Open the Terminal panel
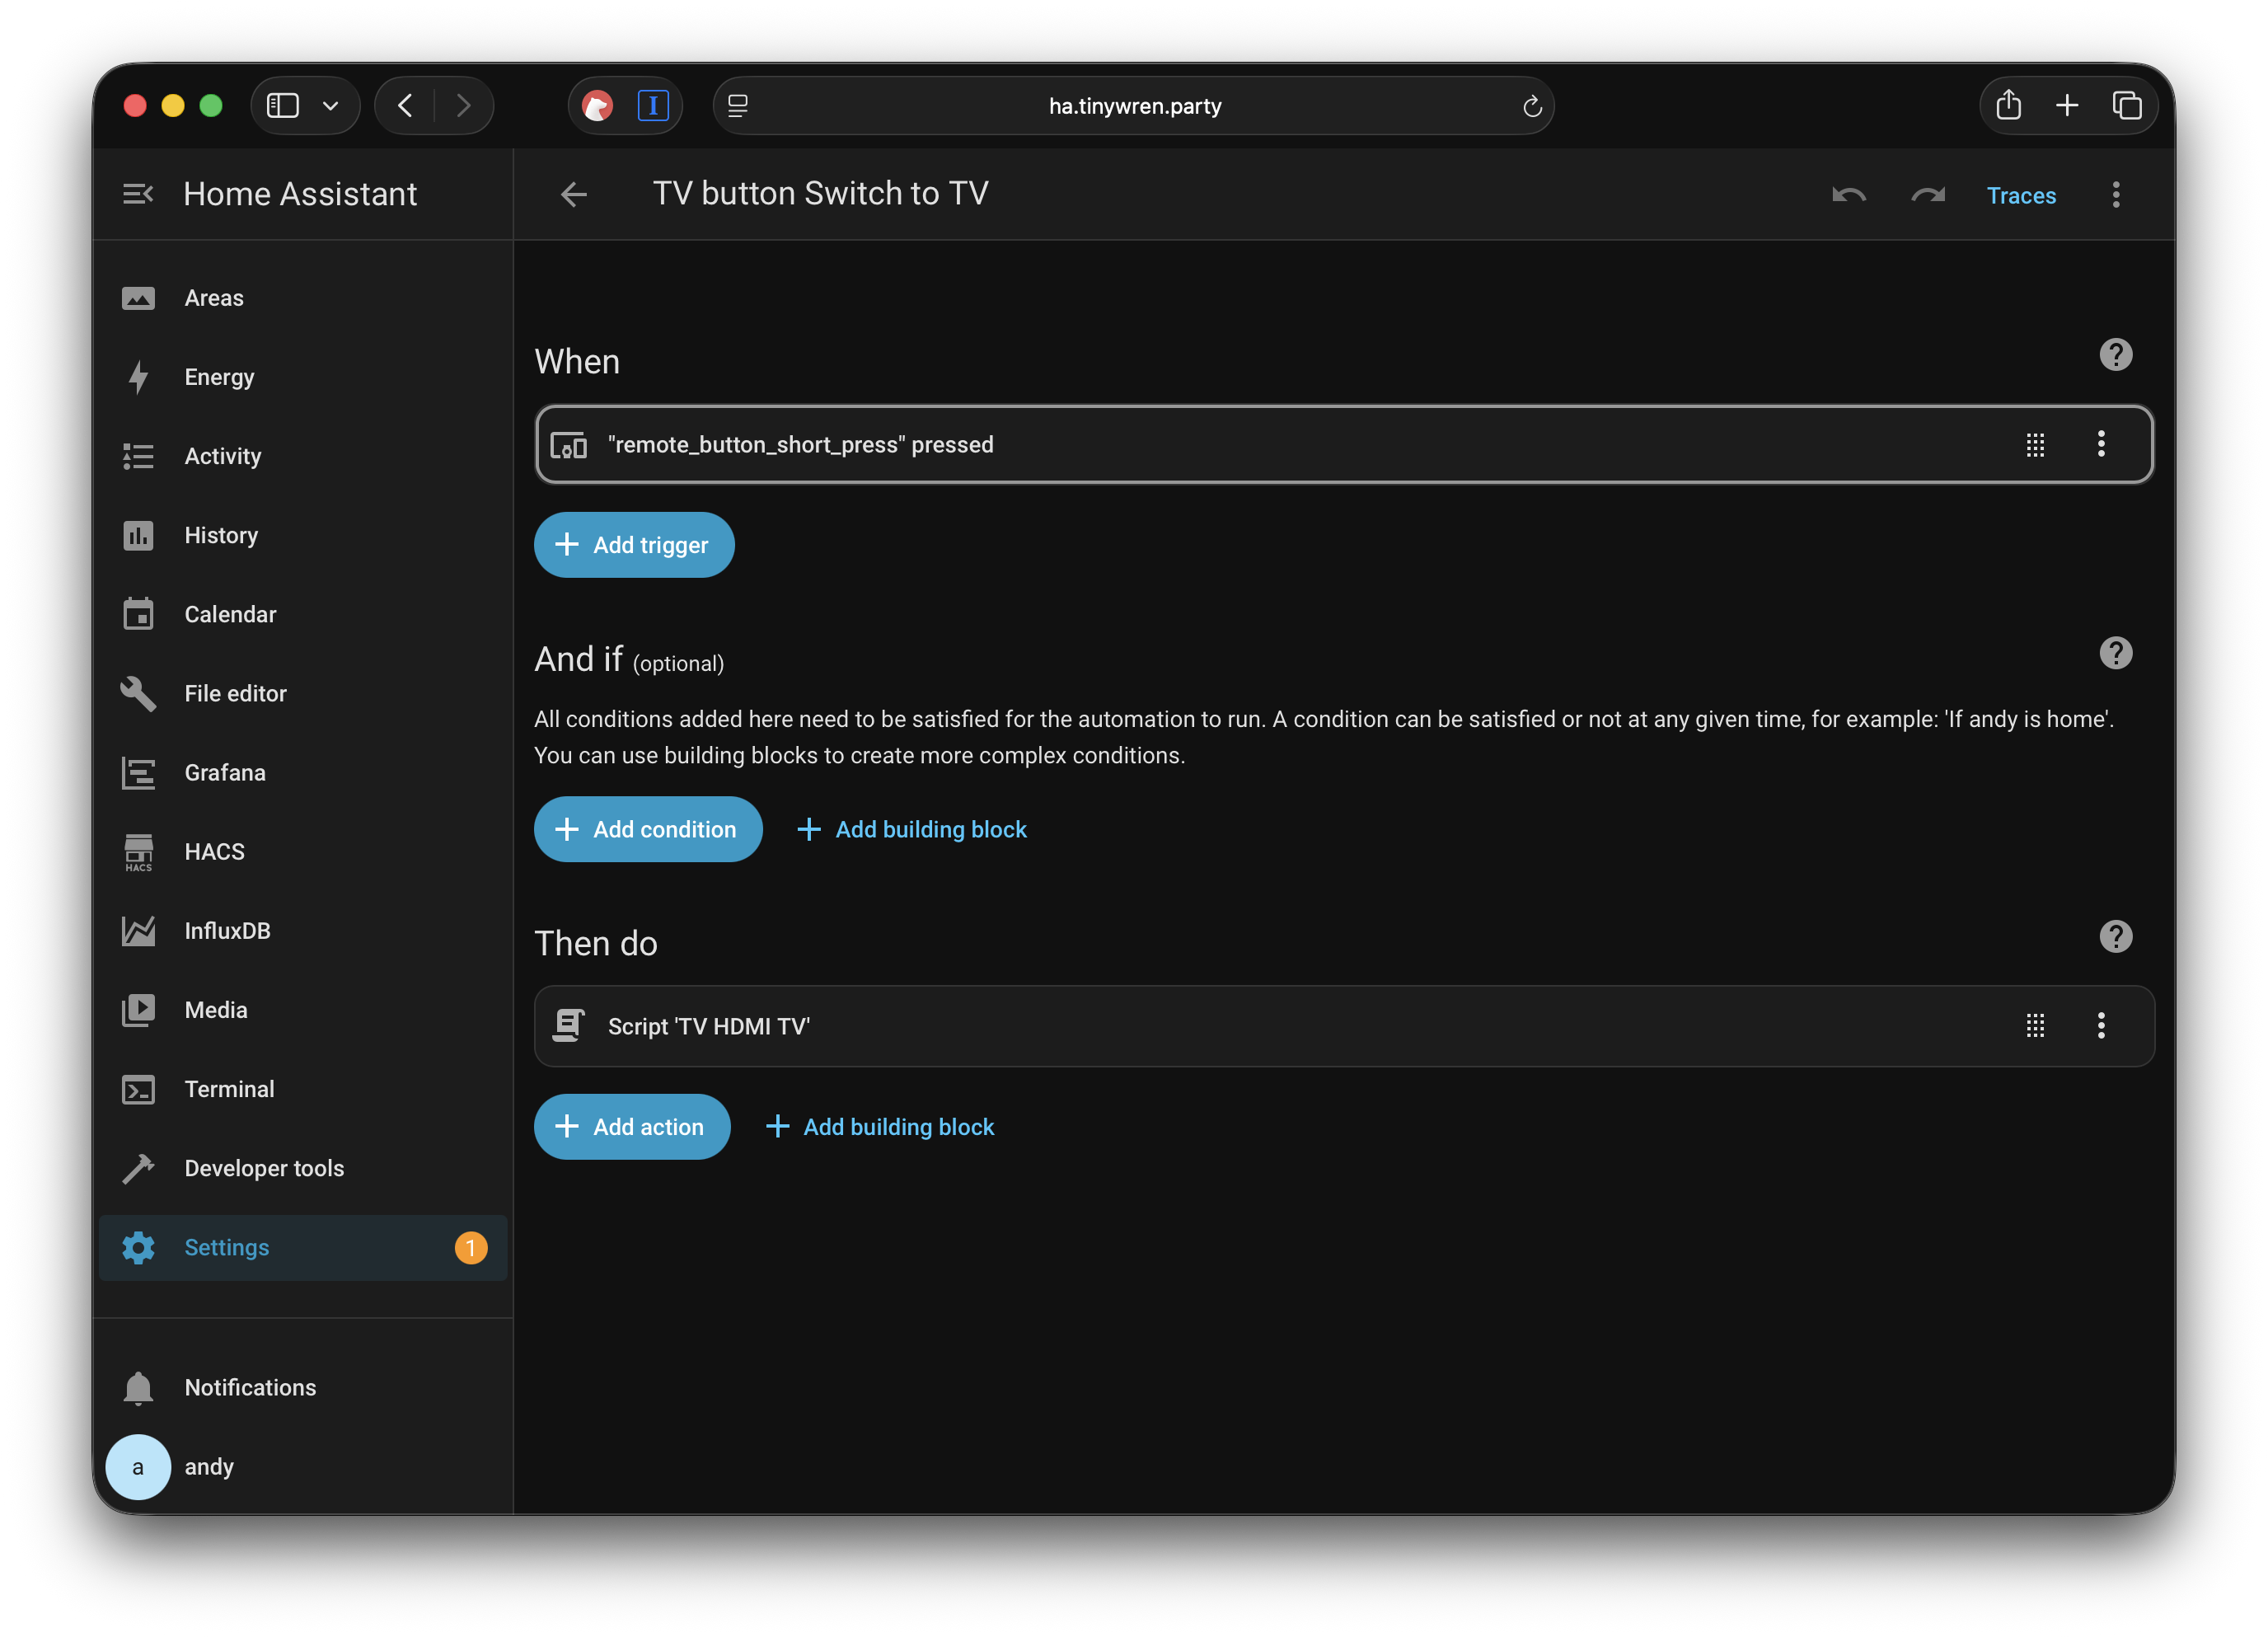2268x1637 pixels. (x=228, y=1089)
